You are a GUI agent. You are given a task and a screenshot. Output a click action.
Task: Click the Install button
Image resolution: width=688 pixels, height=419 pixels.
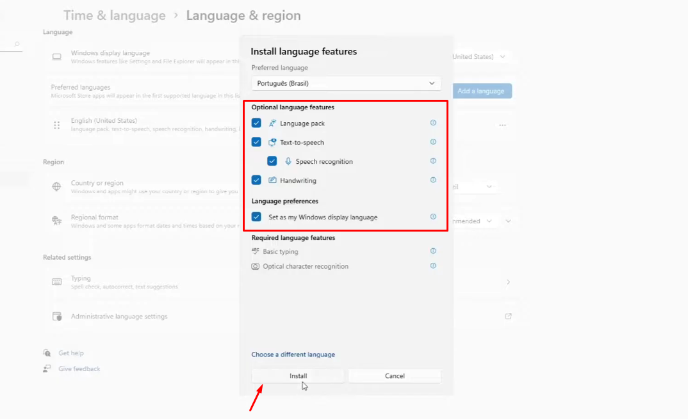[298, 376]
